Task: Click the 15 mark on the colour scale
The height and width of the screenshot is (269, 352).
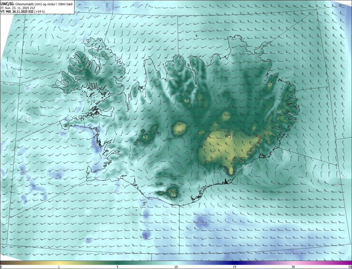Action: (235, 267)
